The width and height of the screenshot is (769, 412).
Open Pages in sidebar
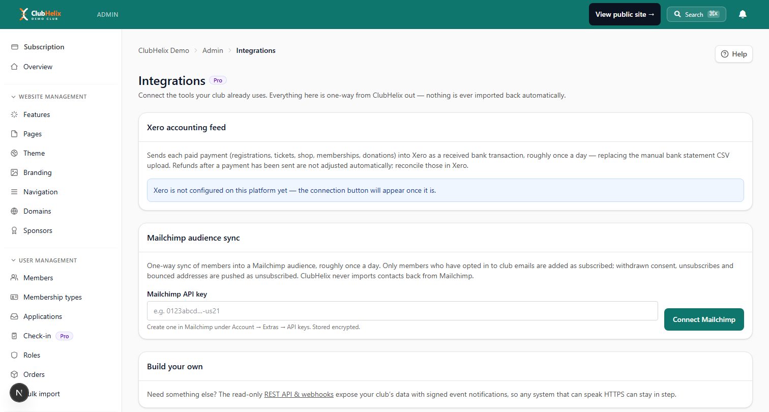[61, 134]
